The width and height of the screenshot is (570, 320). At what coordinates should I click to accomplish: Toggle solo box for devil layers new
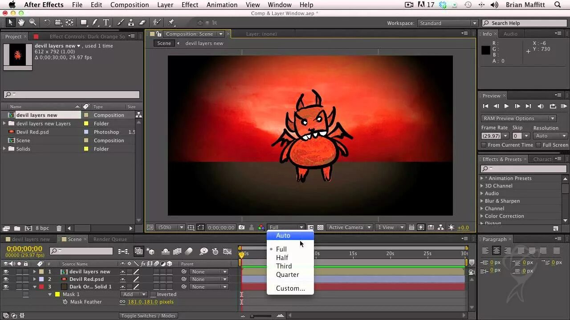coord(19,272)
